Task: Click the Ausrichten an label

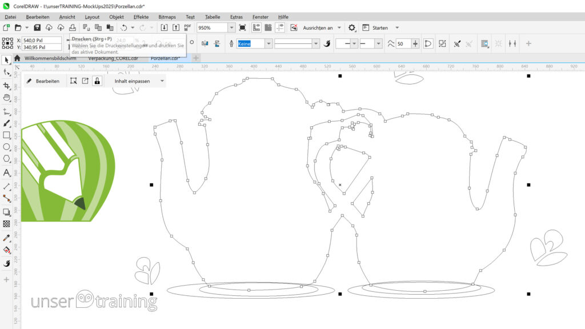Action: (318, 27)
